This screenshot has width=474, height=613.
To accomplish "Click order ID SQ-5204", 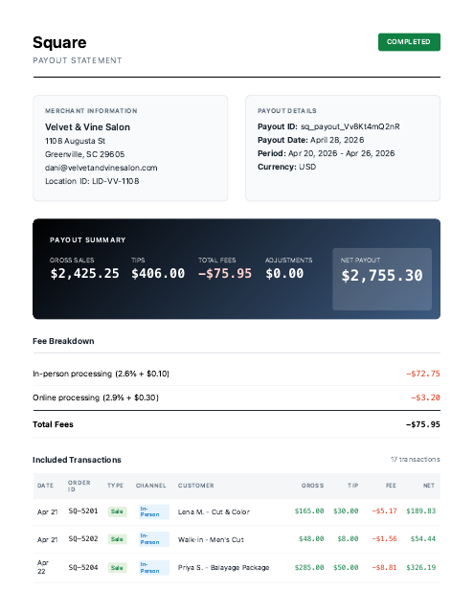I will pos(83,567).
